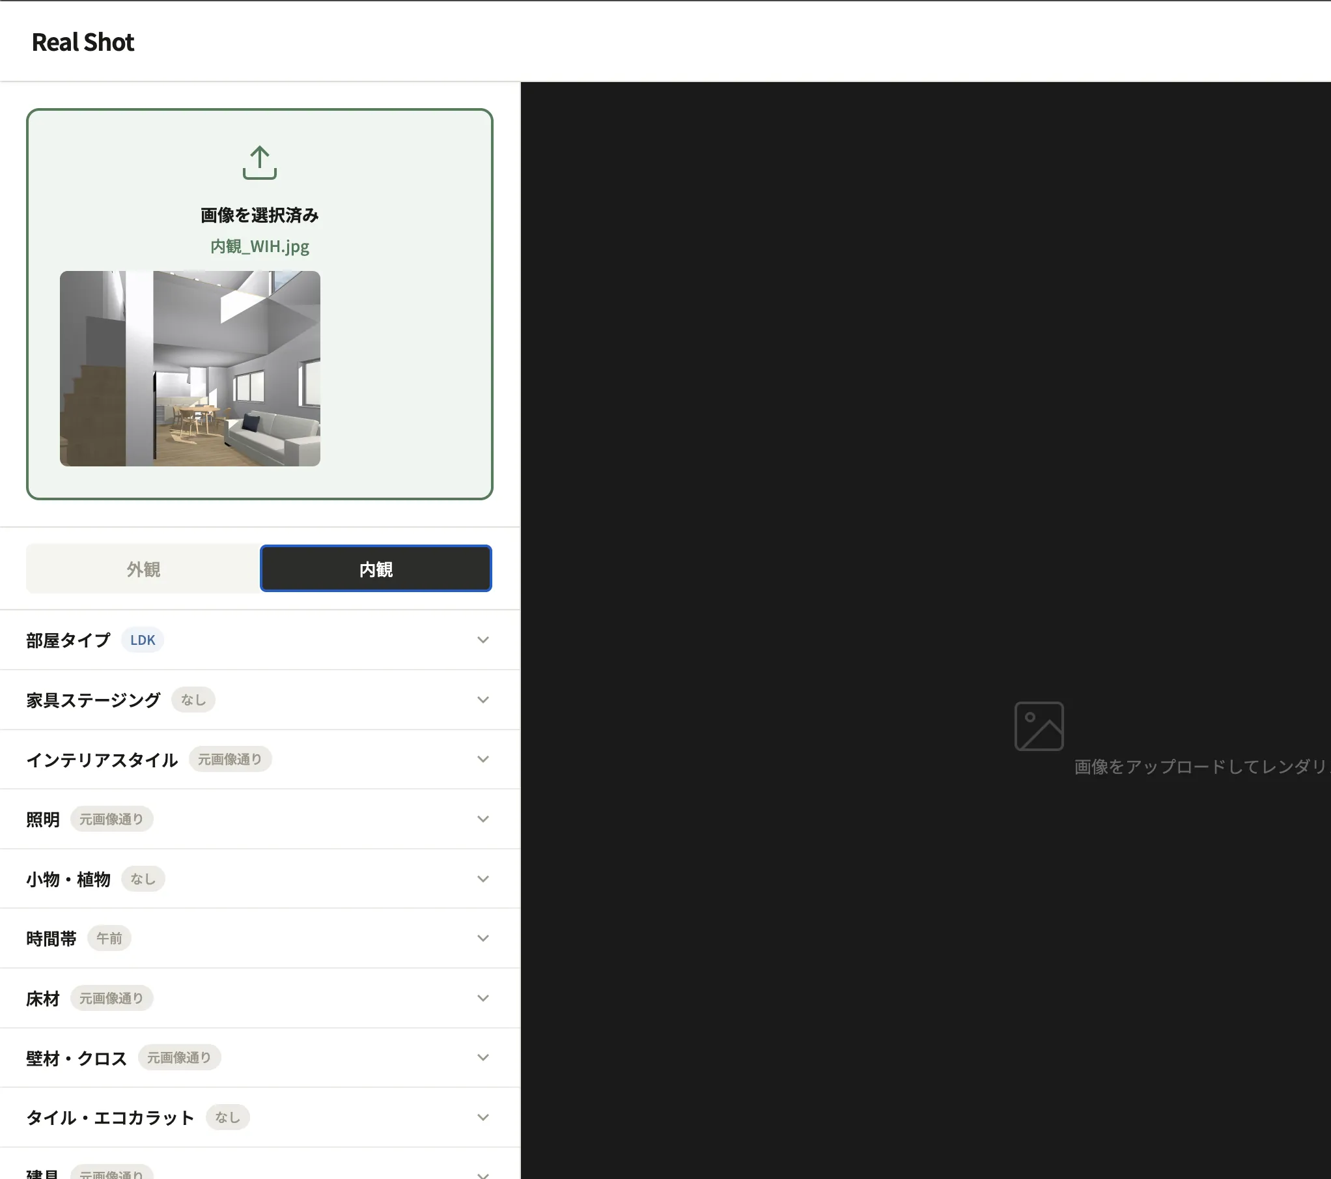Click the 部屋タイプ label

click(x=68, y=640)
